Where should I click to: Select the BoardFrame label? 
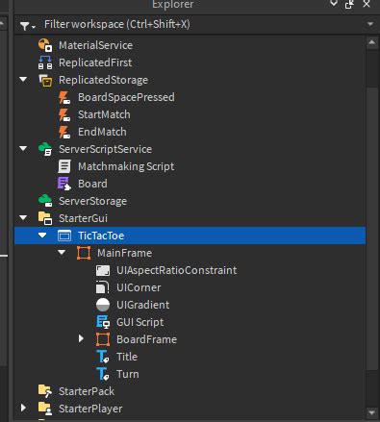point(146,339)
